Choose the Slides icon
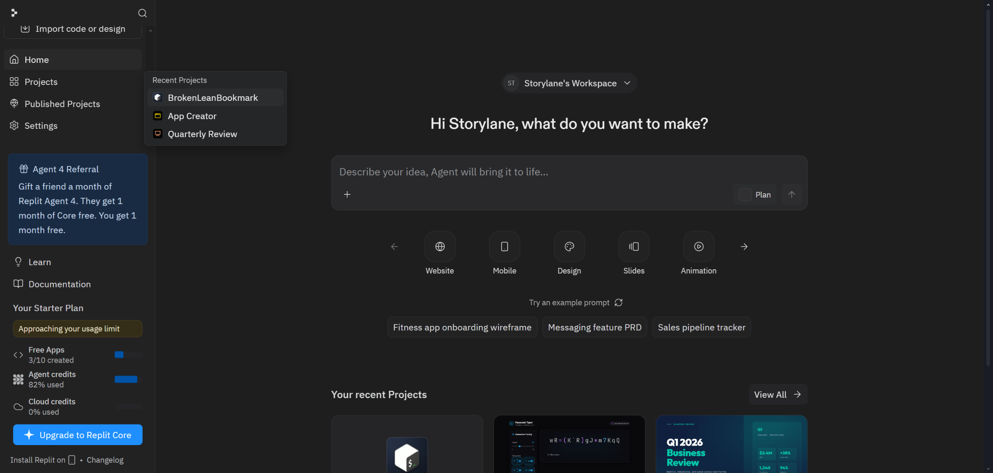The height and width of the screenshot is (473, 993). (634, 246)
